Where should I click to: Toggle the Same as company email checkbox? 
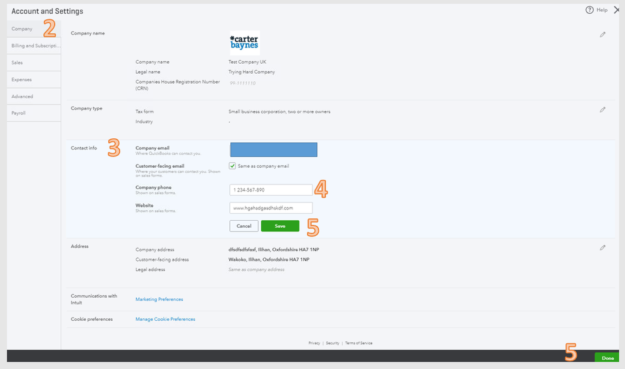(x=232, y=166)
